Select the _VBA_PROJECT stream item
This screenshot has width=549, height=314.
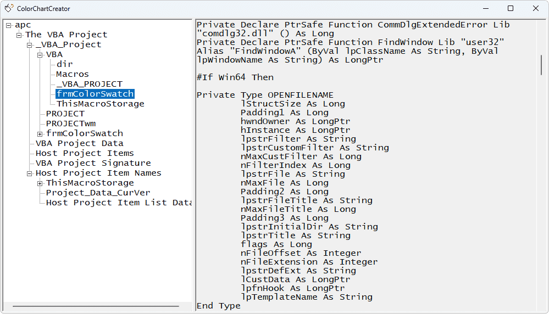(90, 84)
